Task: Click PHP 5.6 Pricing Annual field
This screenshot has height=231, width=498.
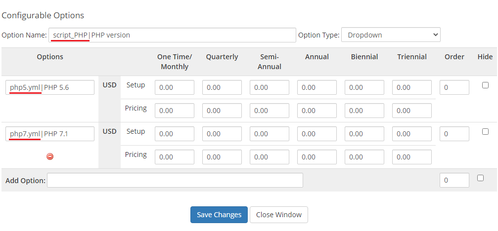Action: [317, 111]
